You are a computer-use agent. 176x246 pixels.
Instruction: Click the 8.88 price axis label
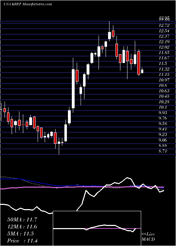[x=163, y=145]
